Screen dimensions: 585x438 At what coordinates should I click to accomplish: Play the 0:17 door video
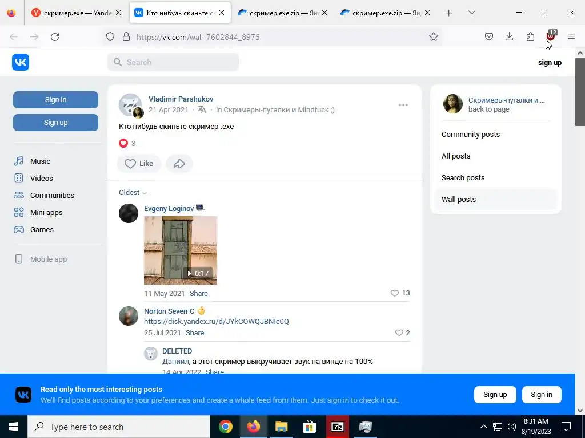click(181, 250)
